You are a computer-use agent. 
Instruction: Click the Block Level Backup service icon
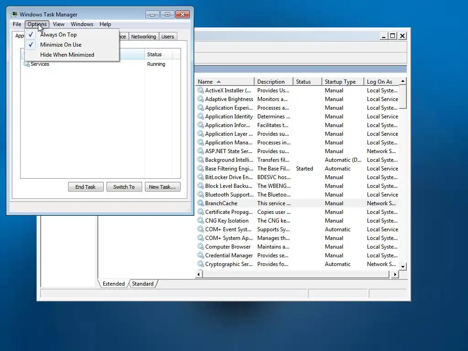pyautogui.click(x=201, y=186)
